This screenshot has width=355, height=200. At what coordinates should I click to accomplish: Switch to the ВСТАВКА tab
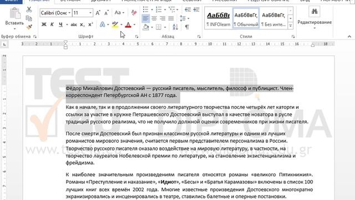(70, 1)
